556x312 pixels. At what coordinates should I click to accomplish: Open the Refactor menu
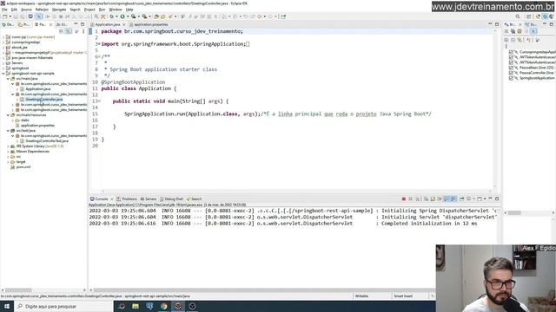[x=42, y=10]
